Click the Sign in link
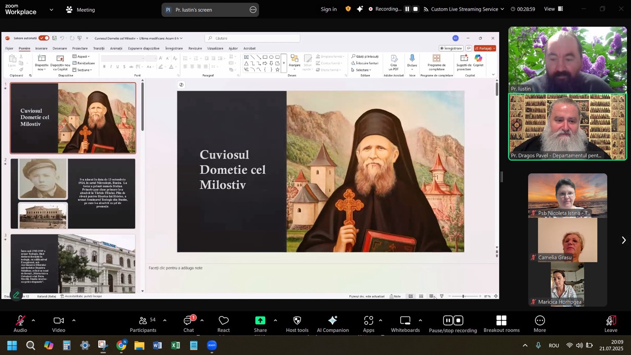This screenshot has height=355, width=631. coord(329,9)
